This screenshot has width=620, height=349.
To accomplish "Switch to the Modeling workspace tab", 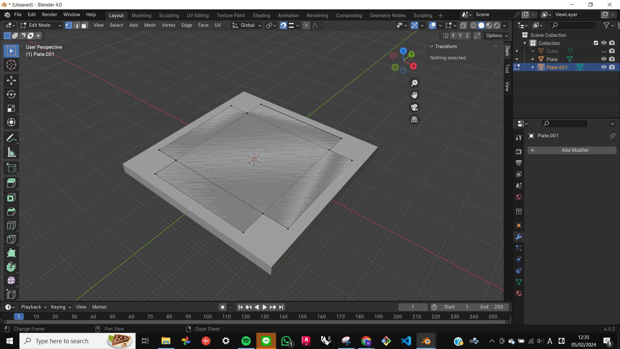I will coord(141,15).
